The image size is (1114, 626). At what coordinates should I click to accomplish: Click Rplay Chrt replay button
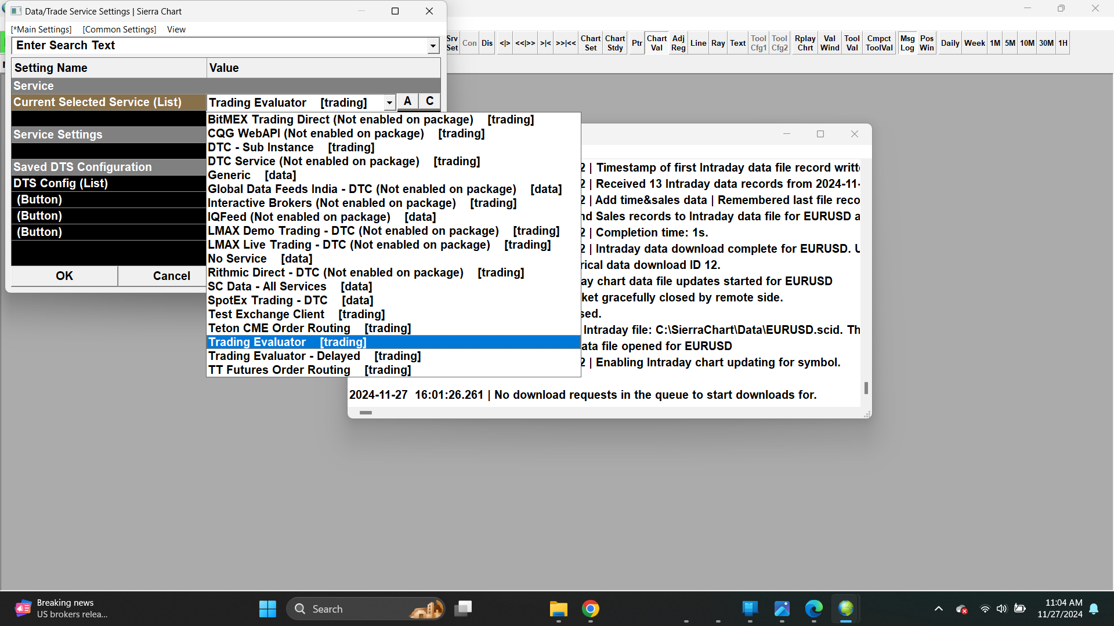point(805,43)
